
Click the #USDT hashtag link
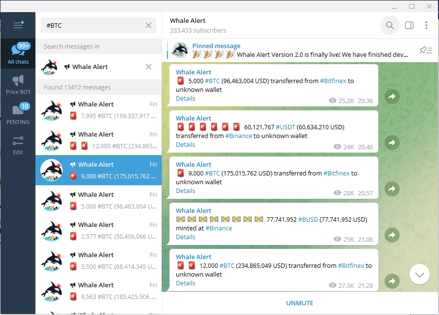tap(286, 127)
